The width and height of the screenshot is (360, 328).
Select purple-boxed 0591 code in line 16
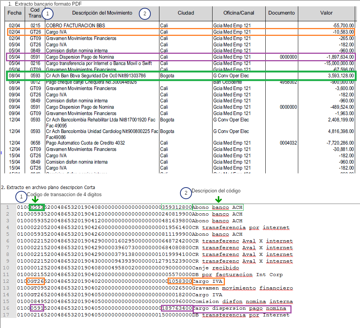tap(37, 308)
